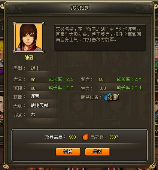Viewport: 158px width, 170px height.
Task: Click the 後軍 position flag icon
Action: click(x=110, y=97)
